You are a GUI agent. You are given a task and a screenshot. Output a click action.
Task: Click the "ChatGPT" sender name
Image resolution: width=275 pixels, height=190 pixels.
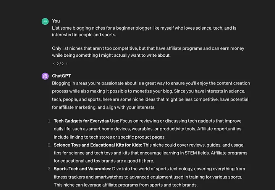click(61, 76)
